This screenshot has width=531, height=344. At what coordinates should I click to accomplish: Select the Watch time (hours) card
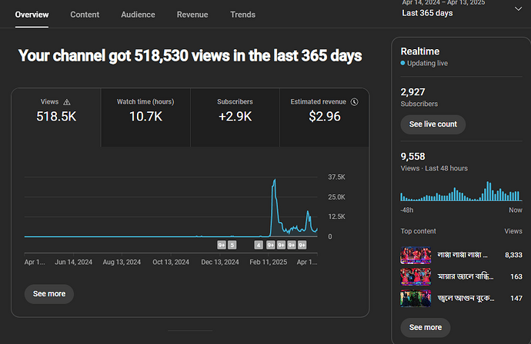pos(145,117)
